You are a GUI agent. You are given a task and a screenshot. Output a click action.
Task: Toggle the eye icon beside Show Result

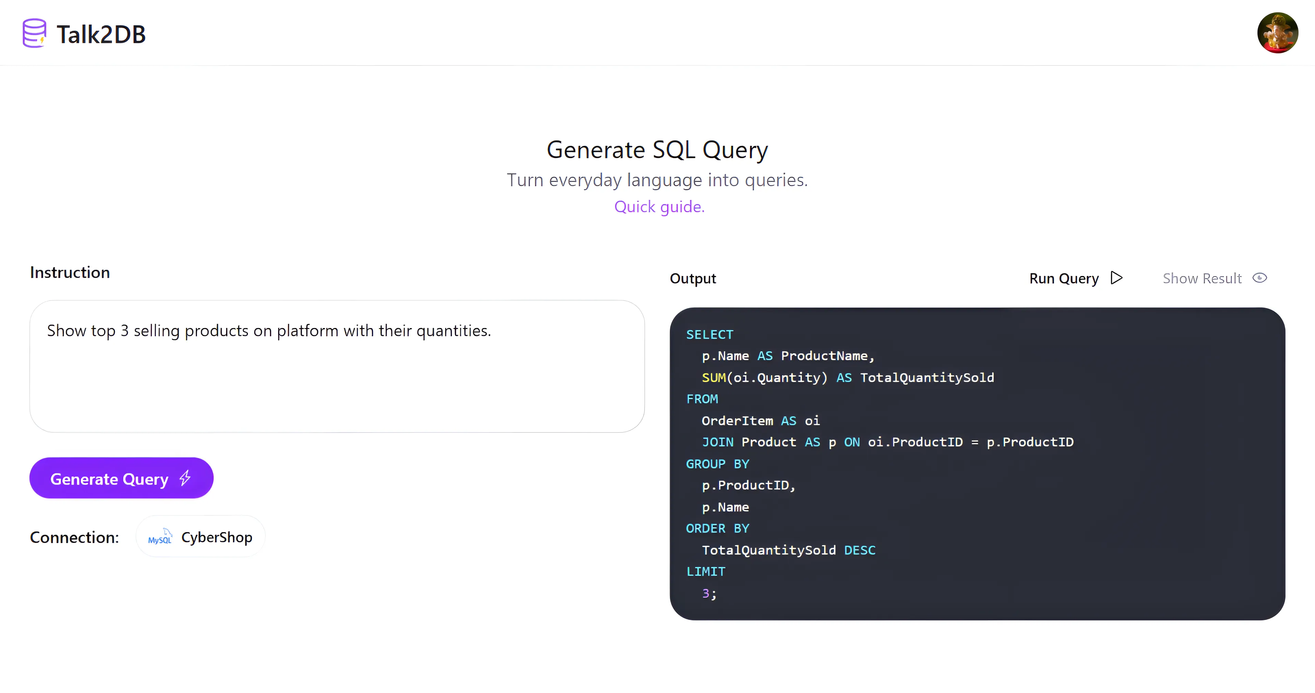[x=1260, y=278]
